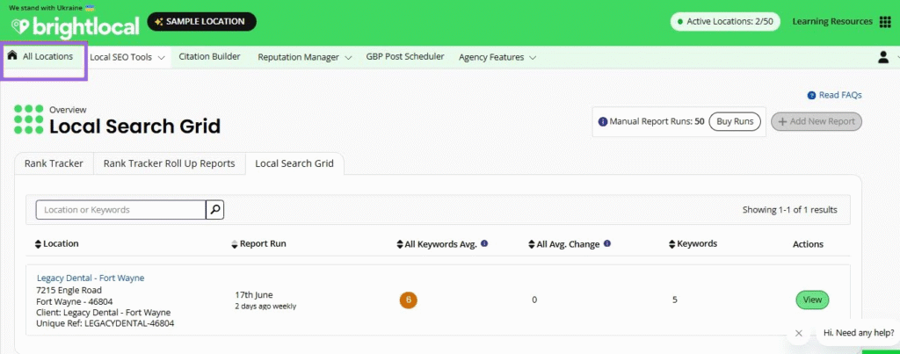This screenshot has width=900, height=354.
Task: Open the apps grid icon beside Learning Resources
Action: (884, 22)
